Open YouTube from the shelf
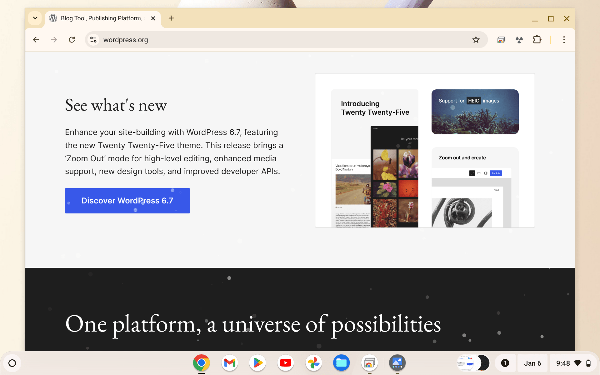Viewport: 600px width, 375px height. click(285, 363)
